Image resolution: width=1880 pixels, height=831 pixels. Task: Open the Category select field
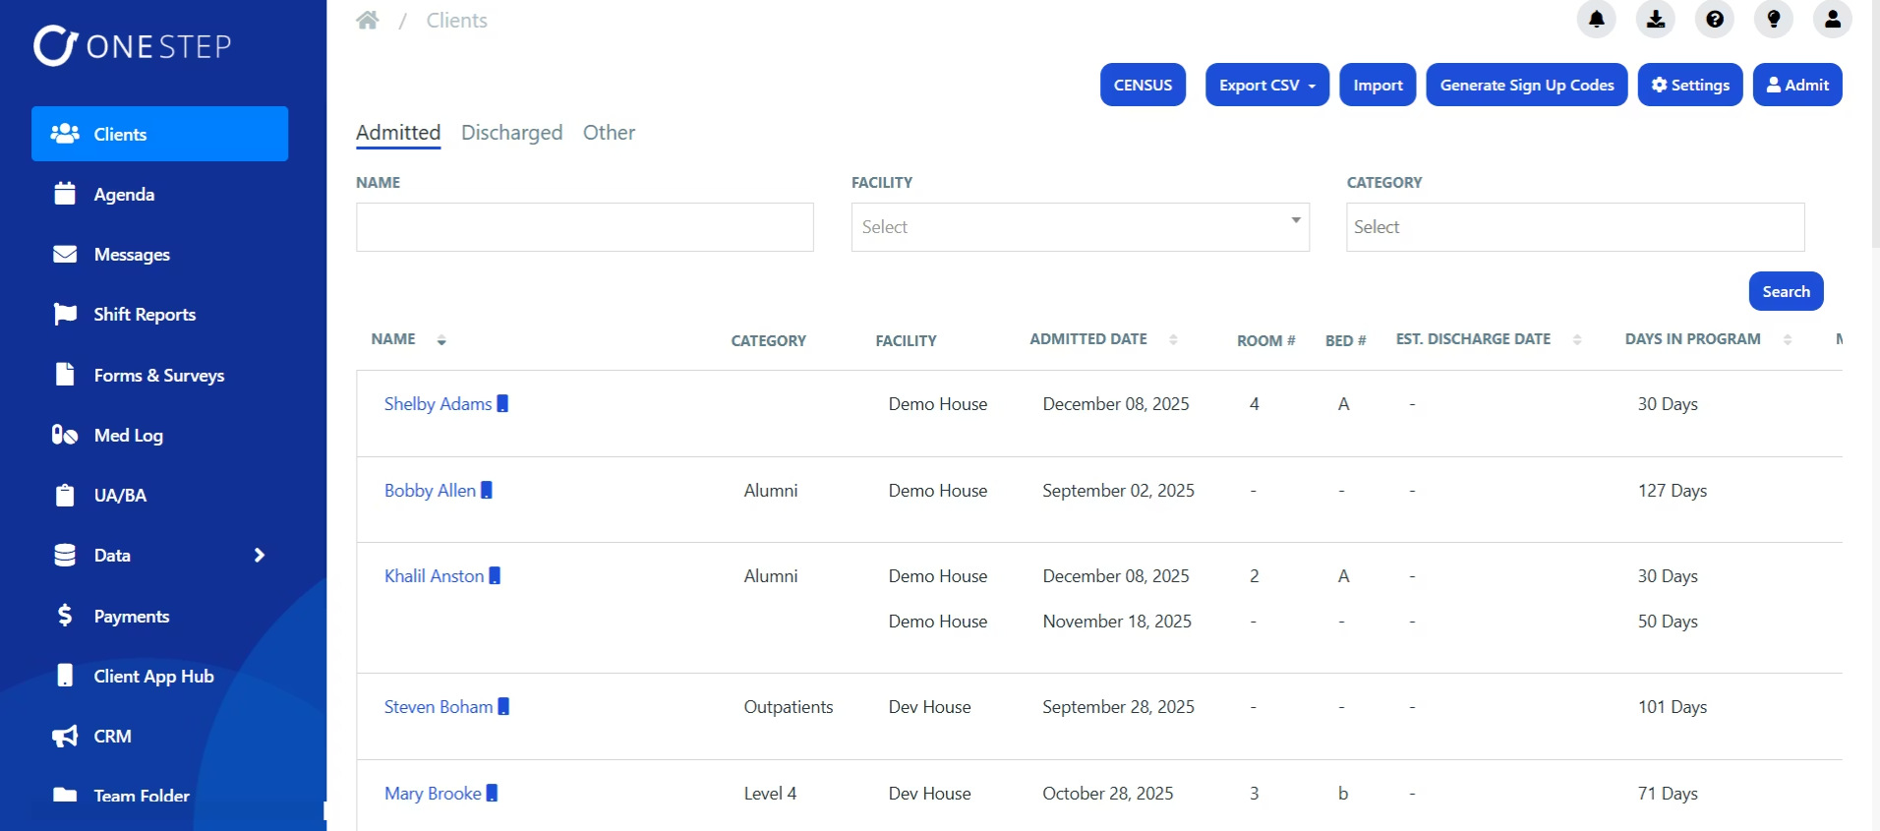[x=1574, y=227]
